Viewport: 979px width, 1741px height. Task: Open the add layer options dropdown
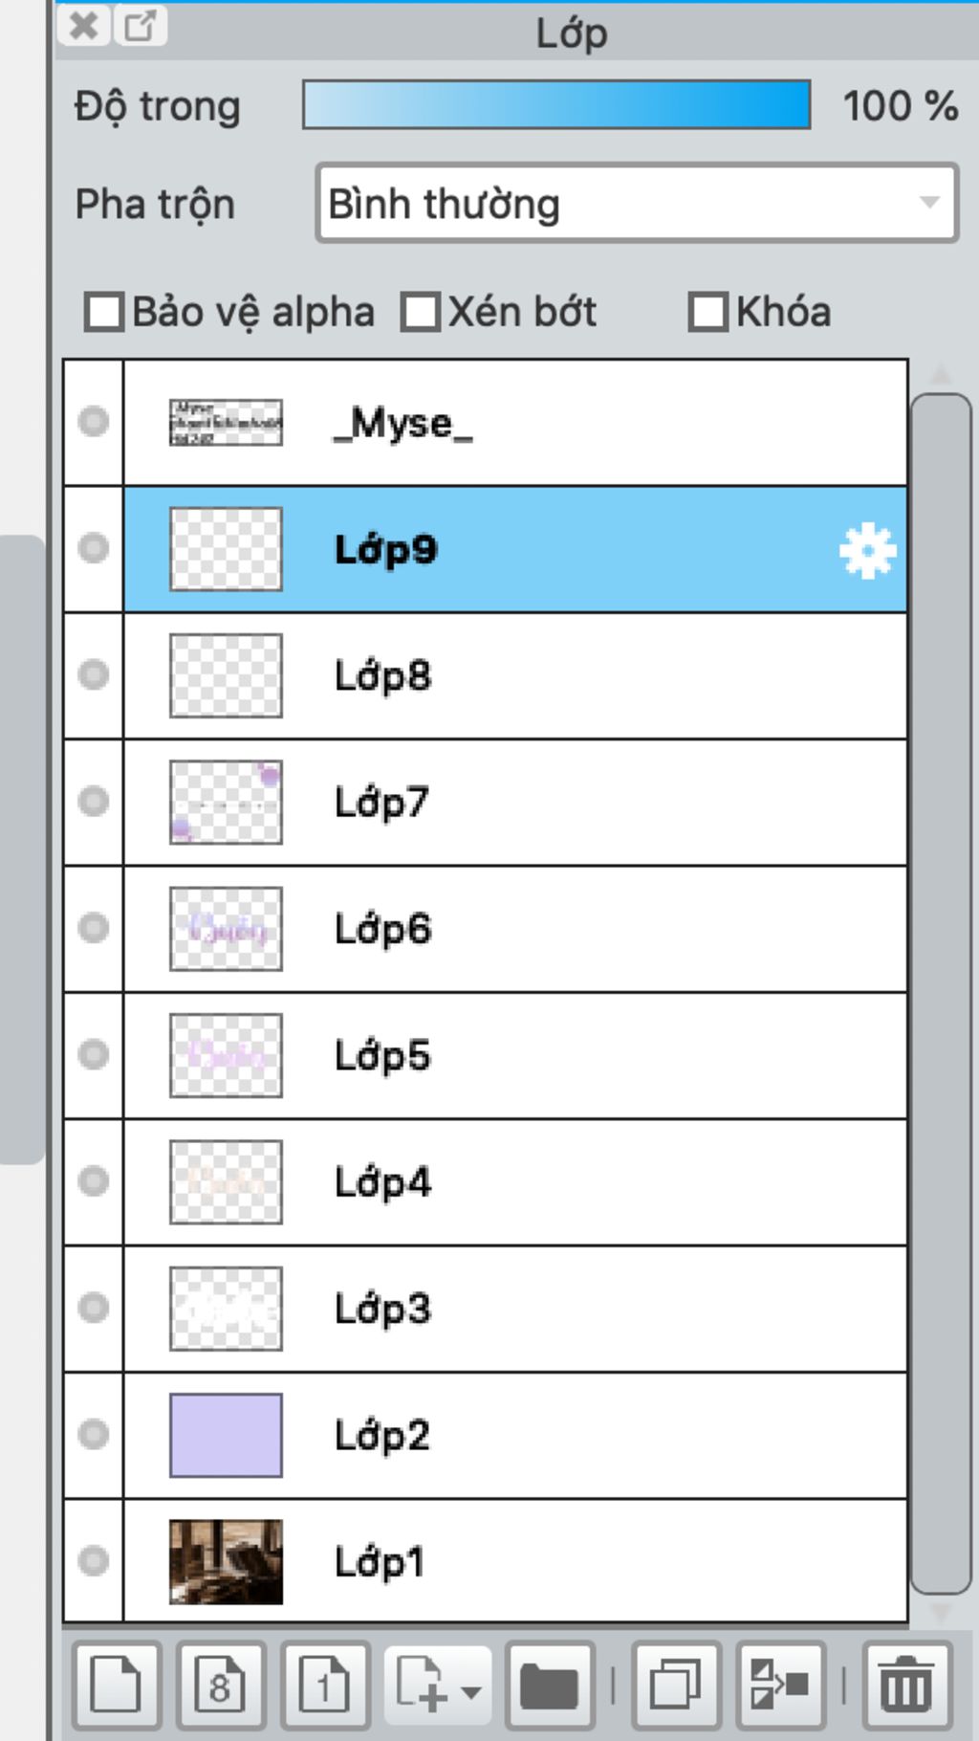(x=438, y=1685)
